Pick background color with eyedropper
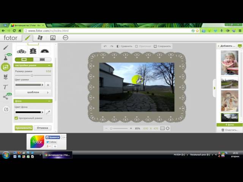 coord(48,112)
